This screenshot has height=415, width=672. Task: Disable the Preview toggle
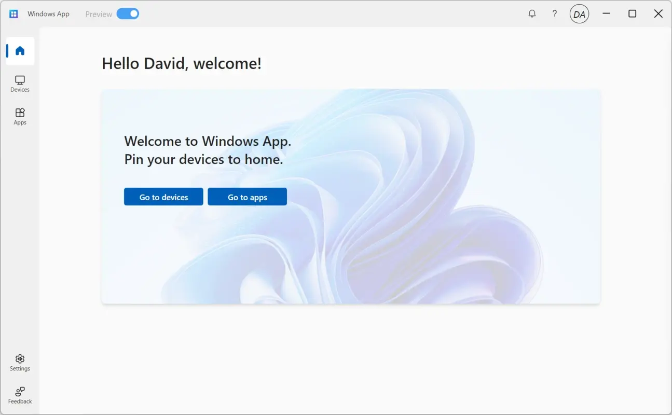click(x=128, y=13)
